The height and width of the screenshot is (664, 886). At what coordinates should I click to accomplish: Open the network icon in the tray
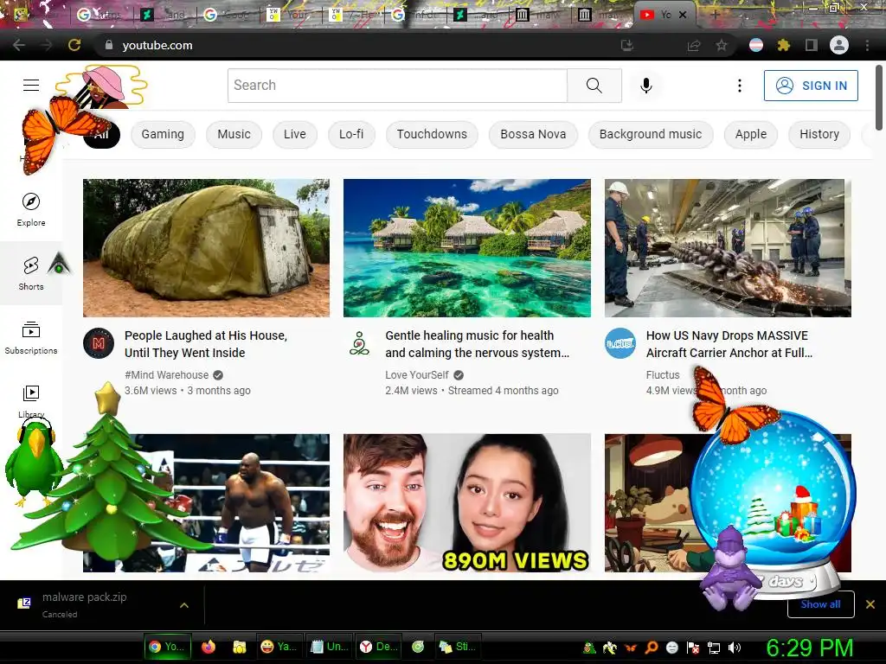[x=714, y=648]
